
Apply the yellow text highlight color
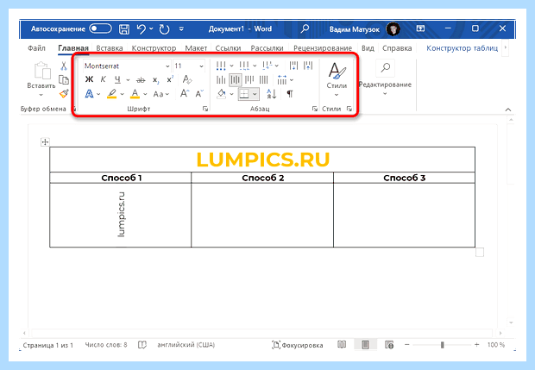pos(112,94)
